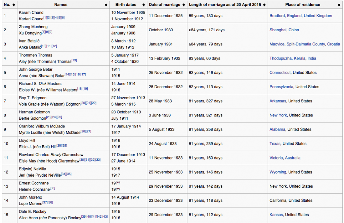Open the India link
This screenshot has height=223, width=344.
[312, 59]
